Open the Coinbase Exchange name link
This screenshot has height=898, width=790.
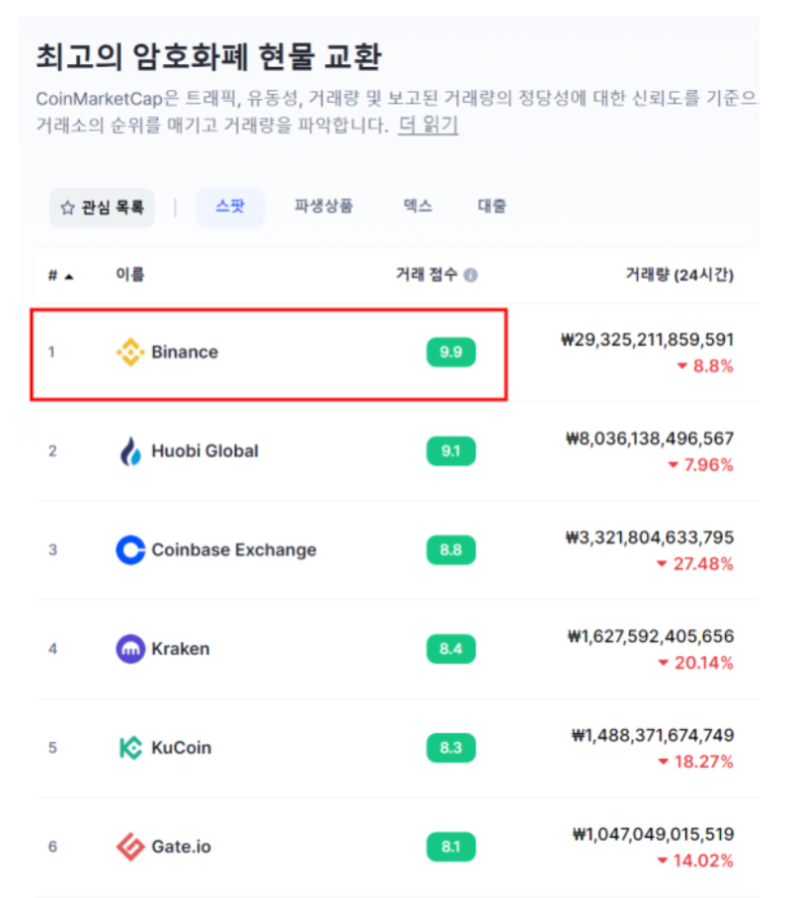[x=234, y=550]
